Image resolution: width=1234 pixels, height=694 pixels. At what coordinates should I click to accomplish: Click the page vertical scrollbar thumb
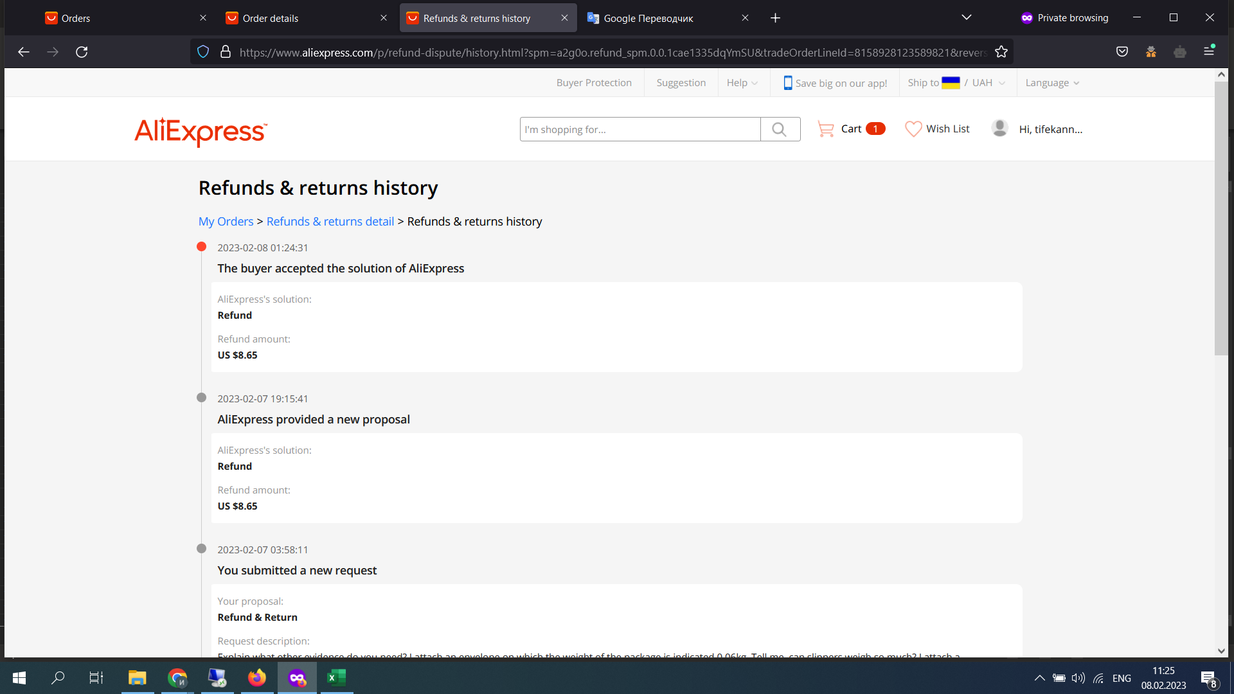[1221, 218]
